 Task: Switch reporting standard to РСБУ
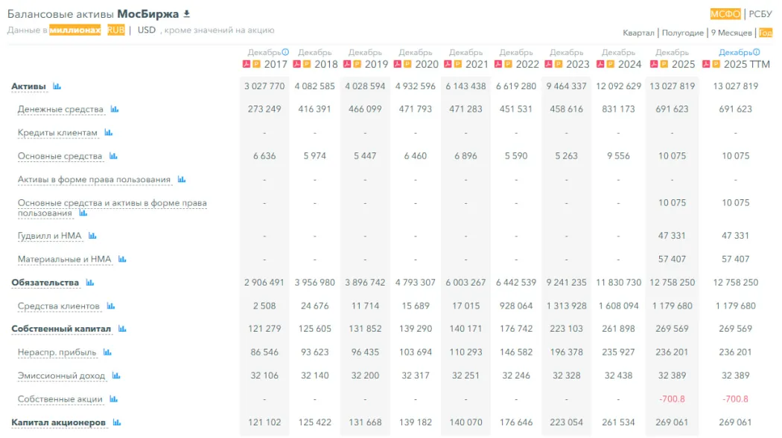coord(760,14)
